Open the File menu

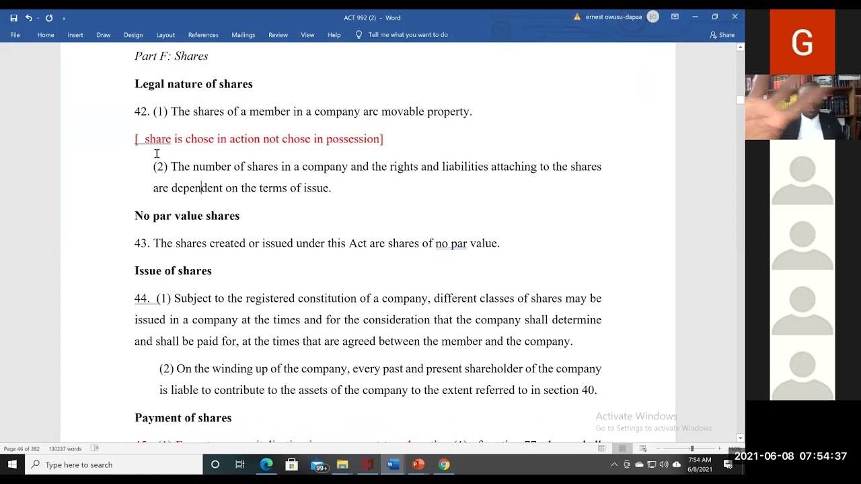[15, 35]
